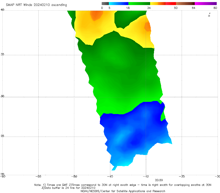This screenshot has width=220, height=193.
Task: Click the orange patch on the swath's right edge near 38N
Action: click(x=148, y=27)
